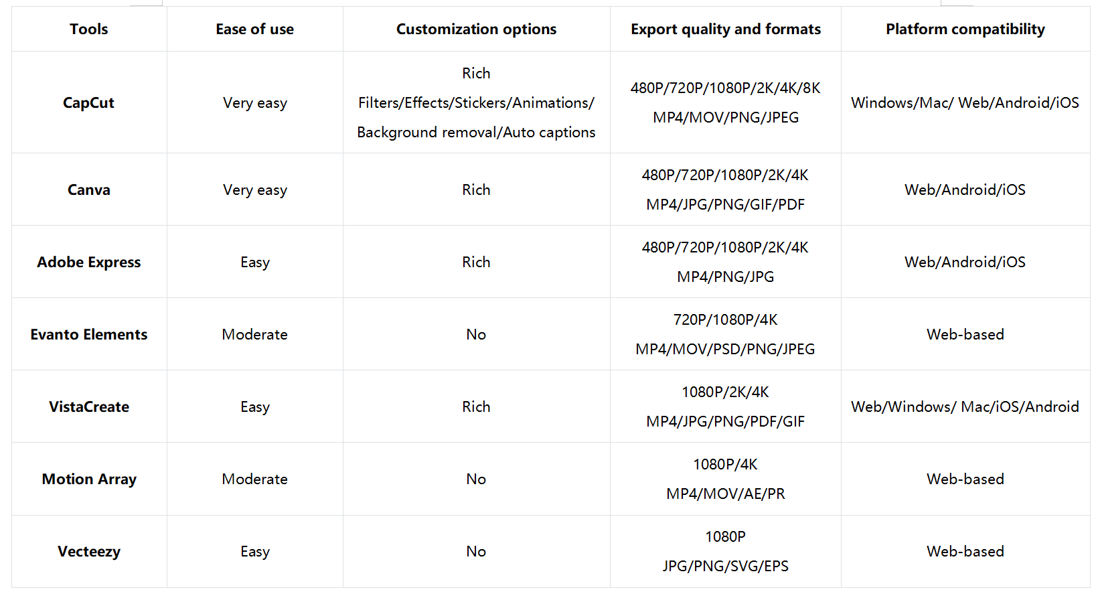Image resolution: width=1100 pixels, height=596 pixels.
Task: Click the Tools column header
Action: [89, 29]
